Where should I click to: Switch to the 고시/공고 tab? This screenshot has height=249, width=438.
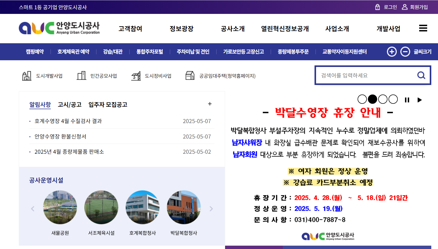70,105
